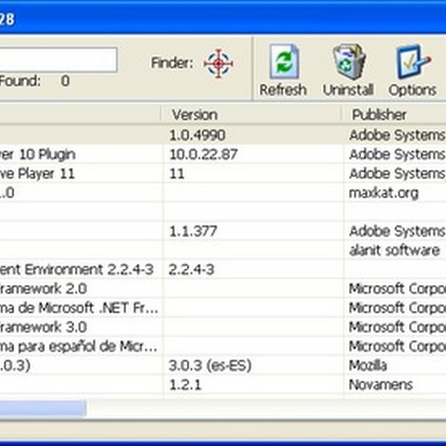446x446 pixels.
Task: Select row 'de Microsoft .NET Fr...'
Action: tap(223, 308)
